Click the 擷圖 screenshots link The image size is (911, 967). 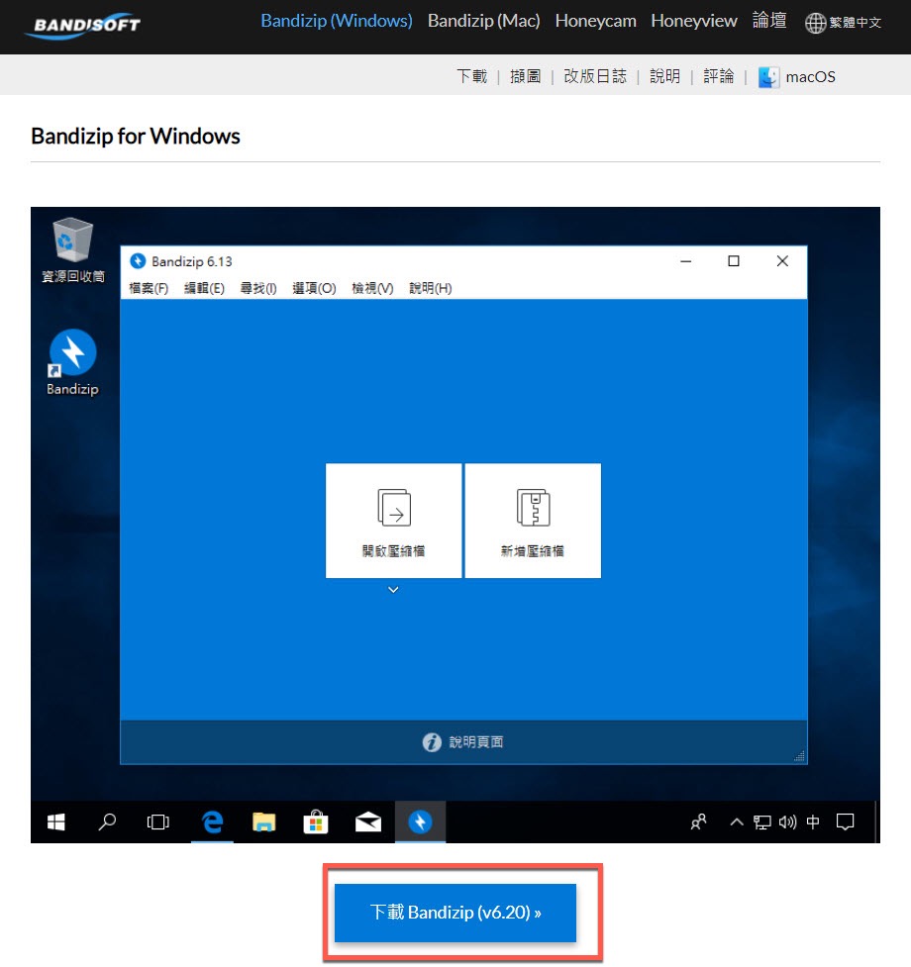coord(526,76)
